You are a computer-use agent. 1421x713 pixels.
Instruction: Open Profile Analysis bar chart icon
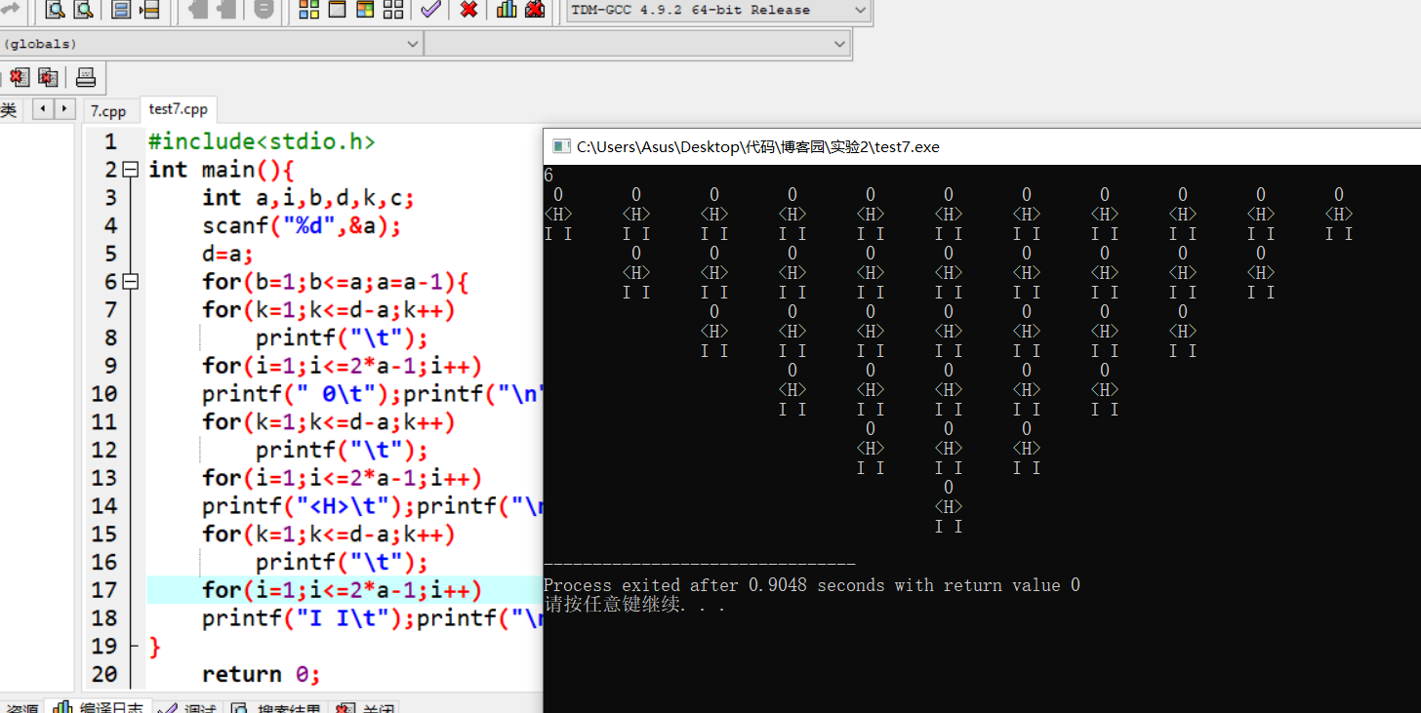pyautogui.click(x=507, y=10)
